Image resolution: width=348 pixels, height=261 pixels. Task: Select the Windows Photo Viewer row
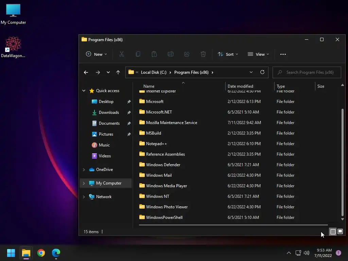pos(233,207)
